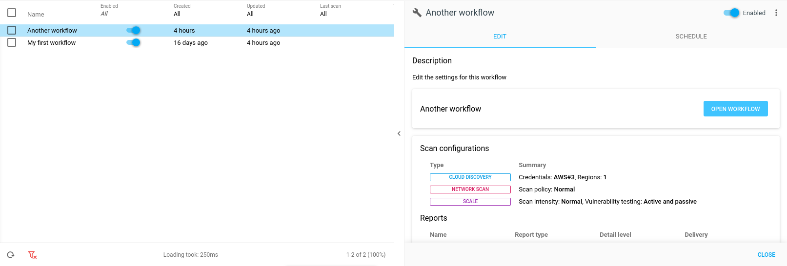Switch to the Schedule tab

click(691, 37)
